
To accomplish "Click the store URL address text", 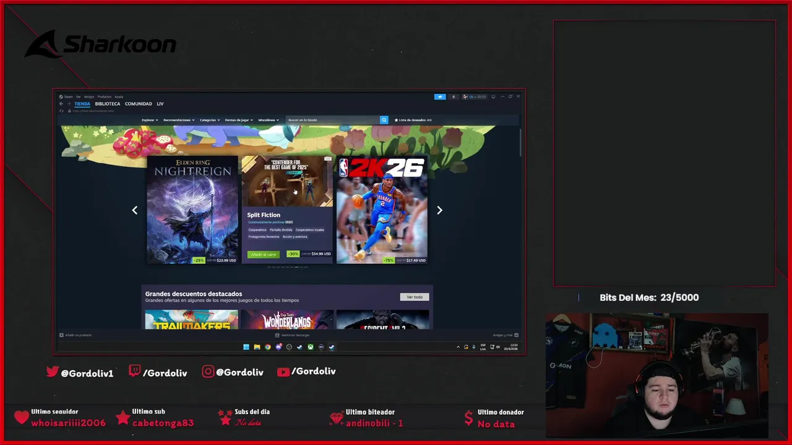I will coord(93,111).
